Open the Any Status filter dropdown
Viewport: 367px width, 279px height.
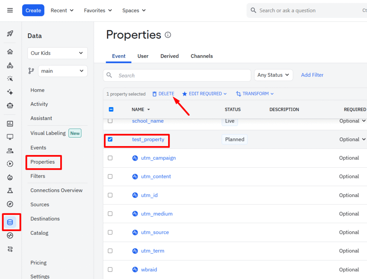[273, 75]
